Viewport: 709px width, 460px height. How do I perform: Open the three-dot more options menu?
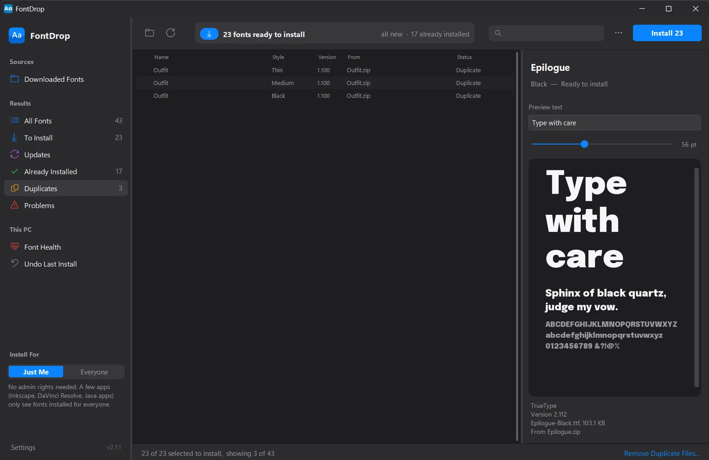coord(618,33)
